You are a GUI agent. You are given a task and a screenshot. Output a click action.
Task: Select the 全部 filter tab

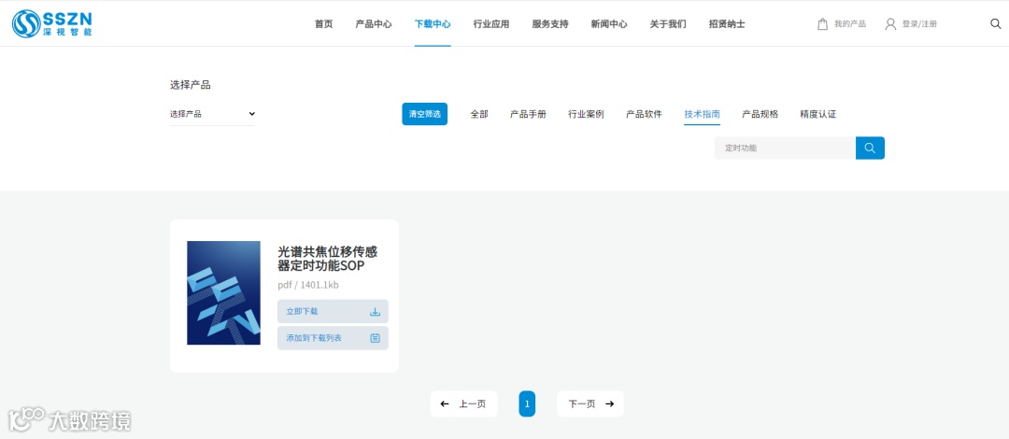(479, 114)
